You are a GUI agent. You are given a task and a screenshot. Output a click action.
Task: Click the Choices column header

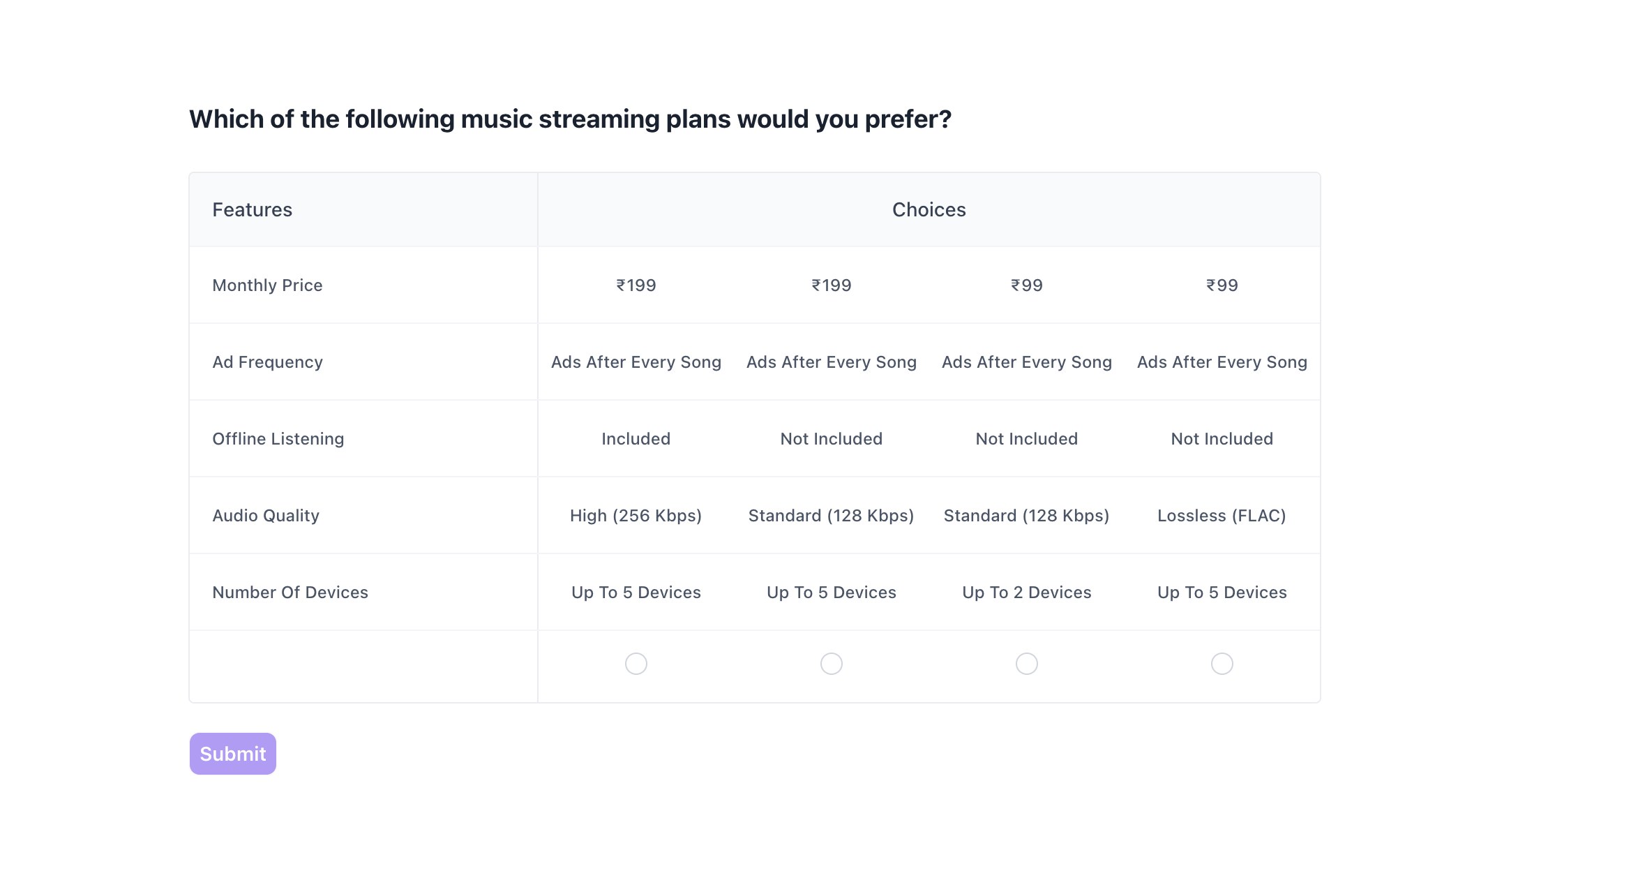point(929,210)
